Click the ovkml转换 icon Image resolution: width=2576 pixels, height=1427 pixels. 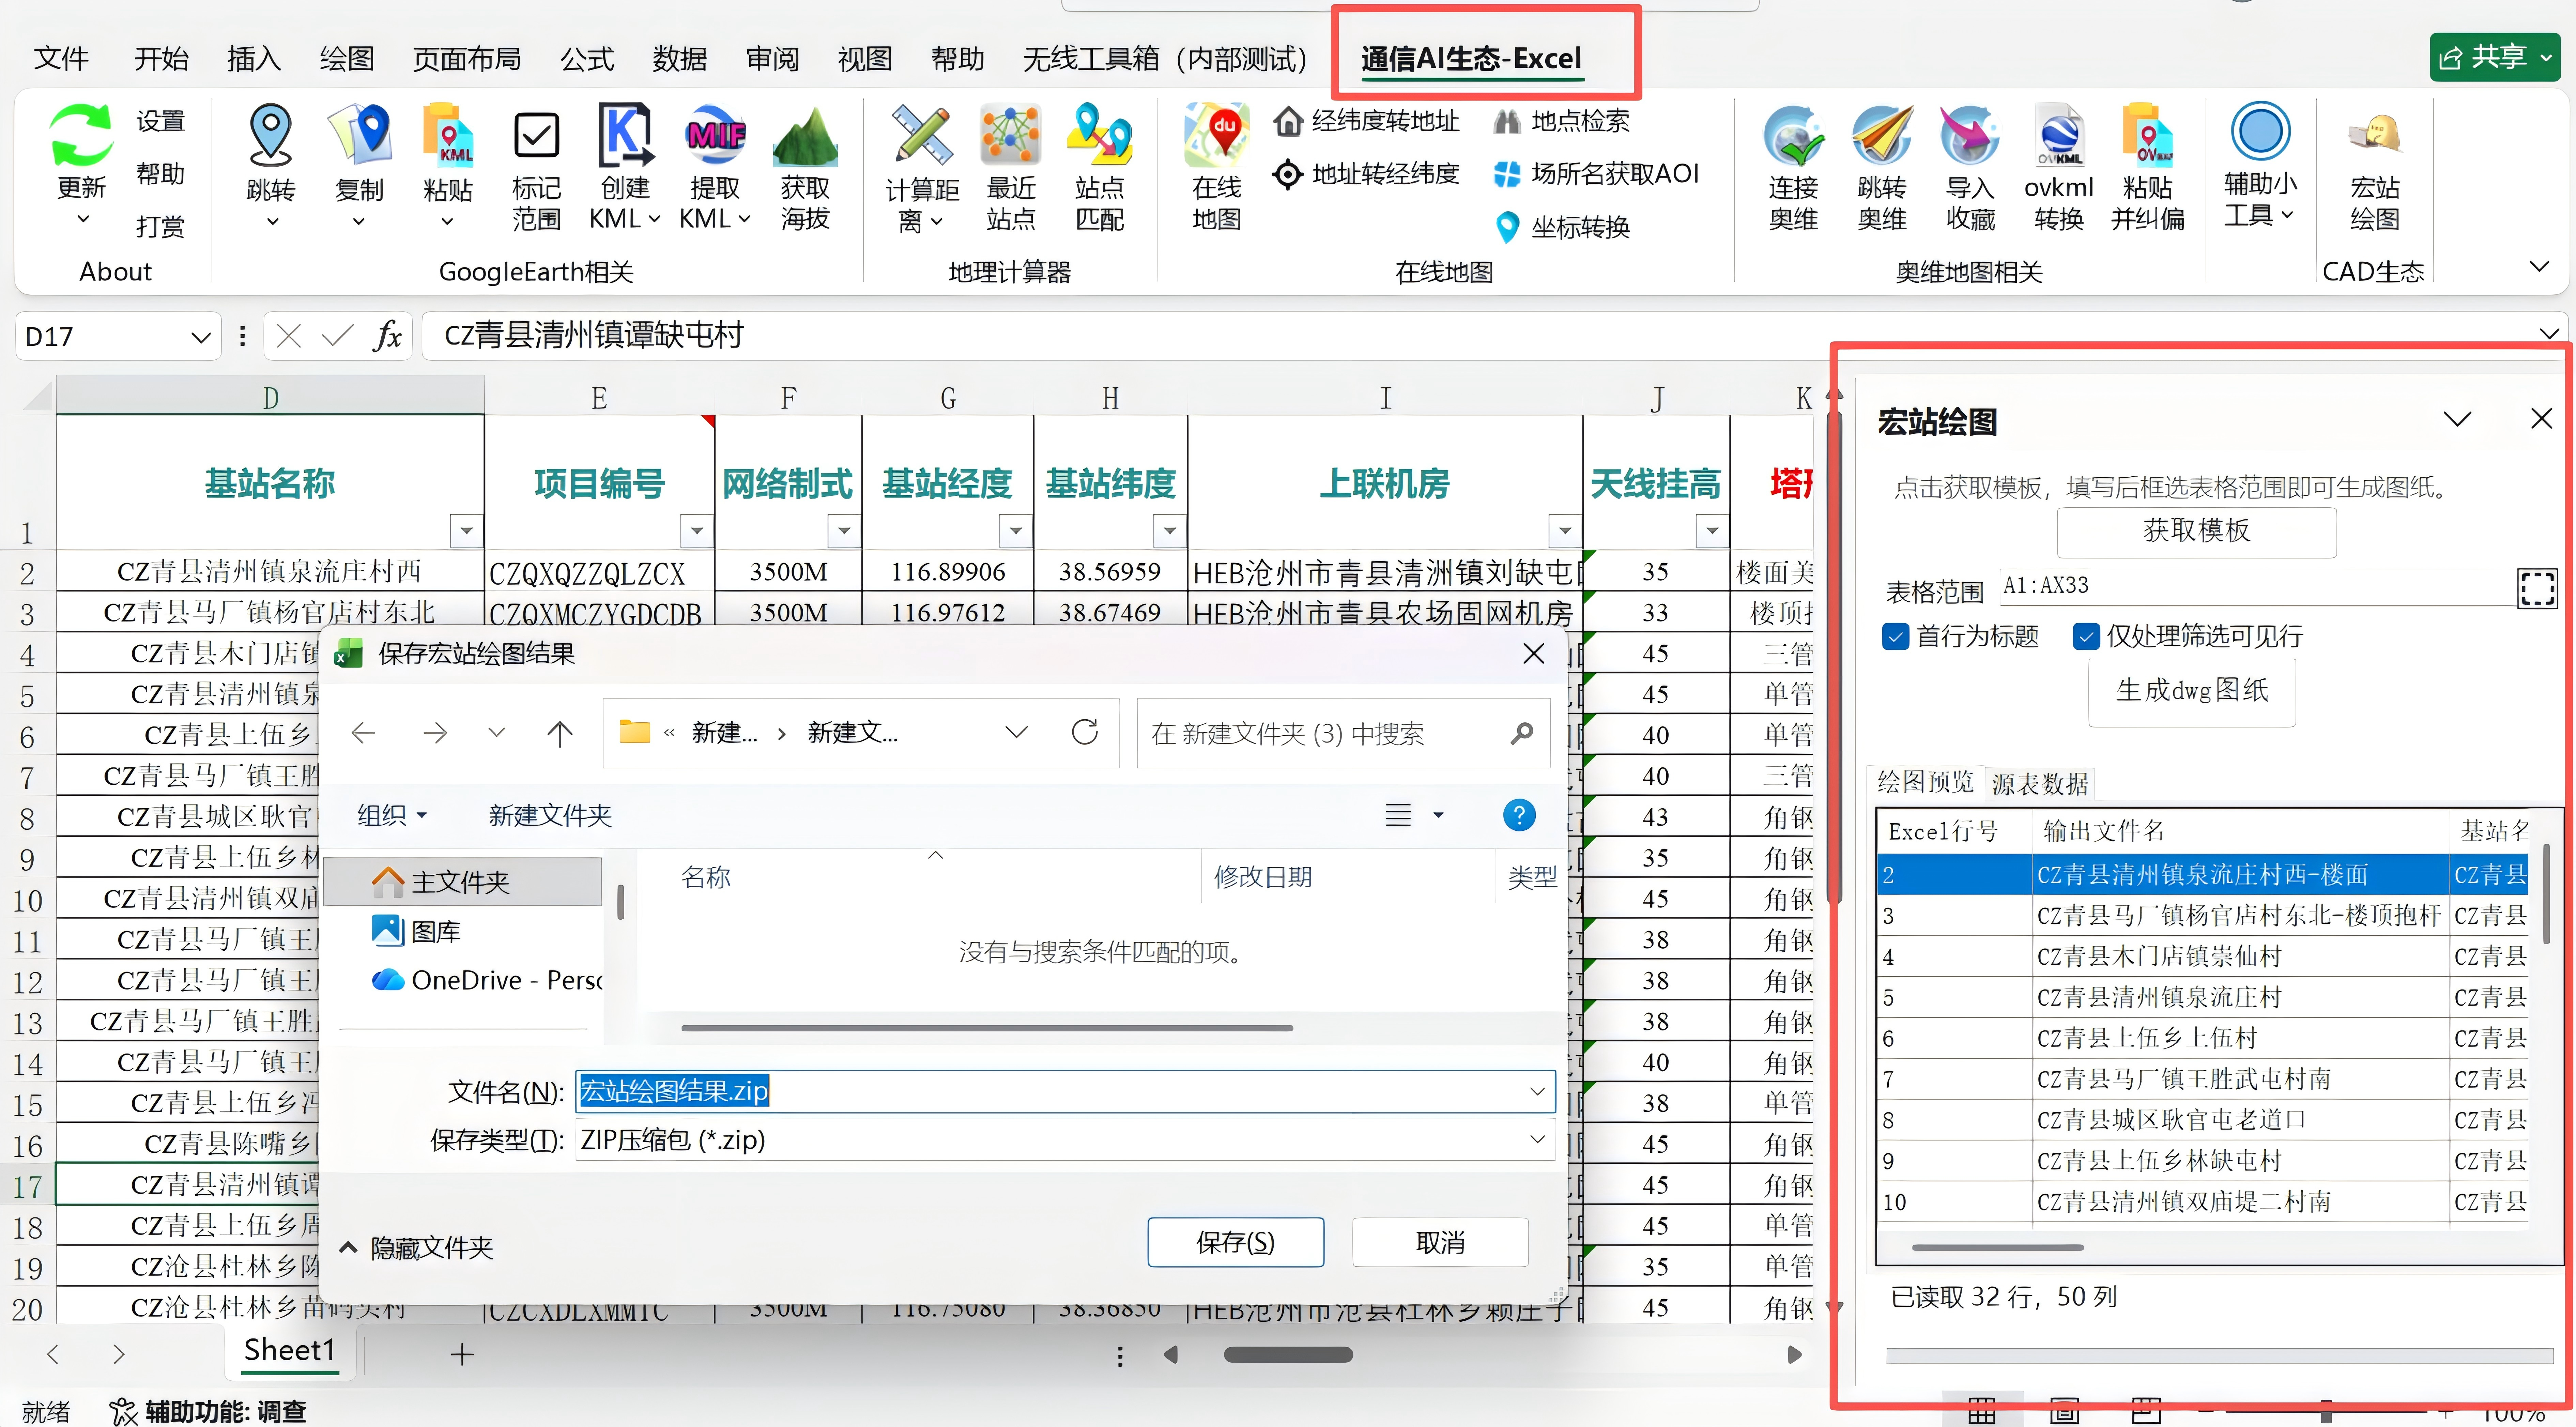(x=2059, y=135)
